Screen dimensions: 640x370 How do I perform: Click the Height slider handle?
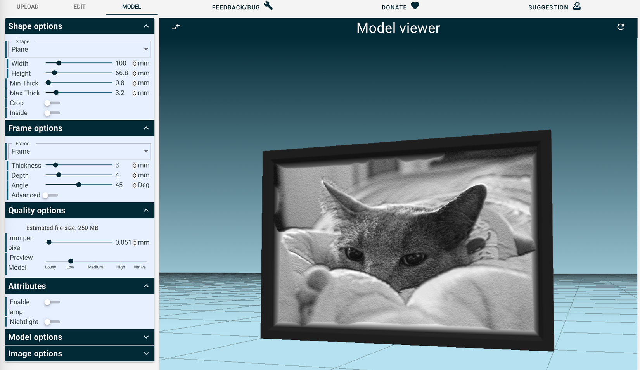55,73
